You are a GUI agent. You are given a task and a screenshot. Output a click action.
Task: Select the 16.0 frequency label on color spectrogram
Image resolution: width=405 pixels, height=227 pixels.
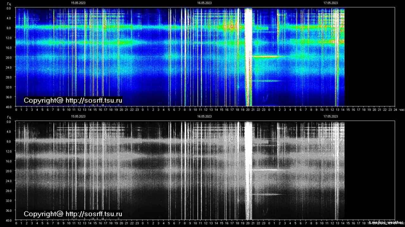pos(9,48)
